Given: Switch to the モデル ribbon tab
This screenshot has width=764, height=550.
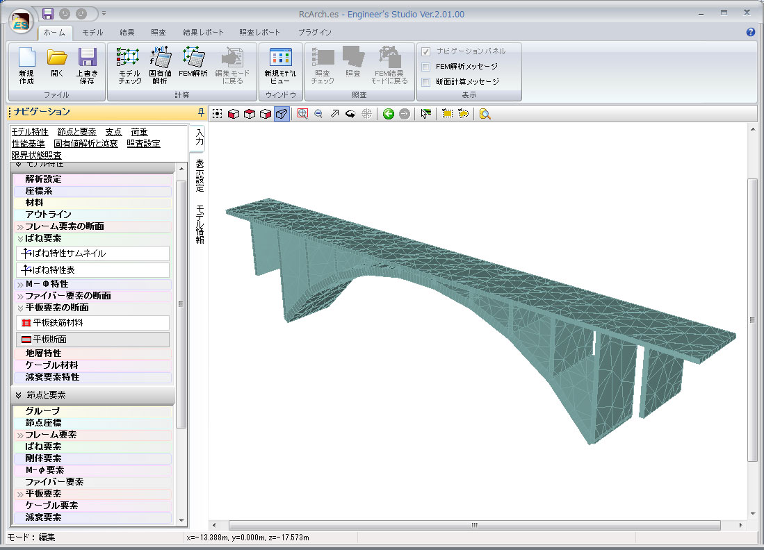Looking at the screenshot, I should point(92,33).
